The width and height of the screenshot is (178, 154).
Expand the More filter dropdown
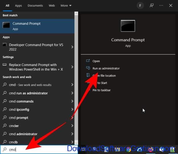(x=66, y=6)
